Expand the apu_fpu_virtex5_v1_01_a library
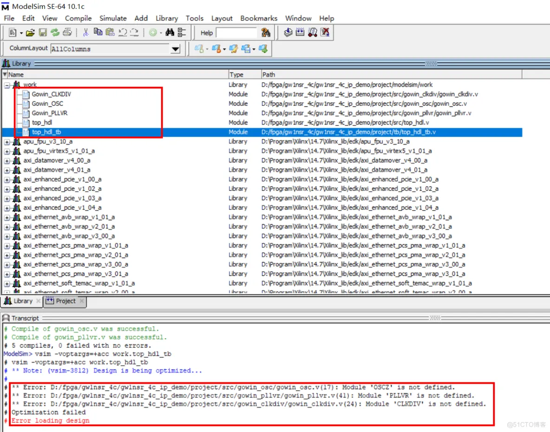 pos(7,151)
